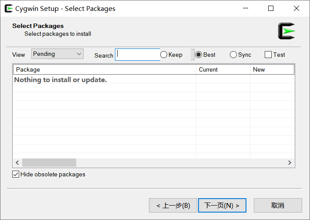
Task: Click the large Cygwin logo in header
Action: click(286, 31)
